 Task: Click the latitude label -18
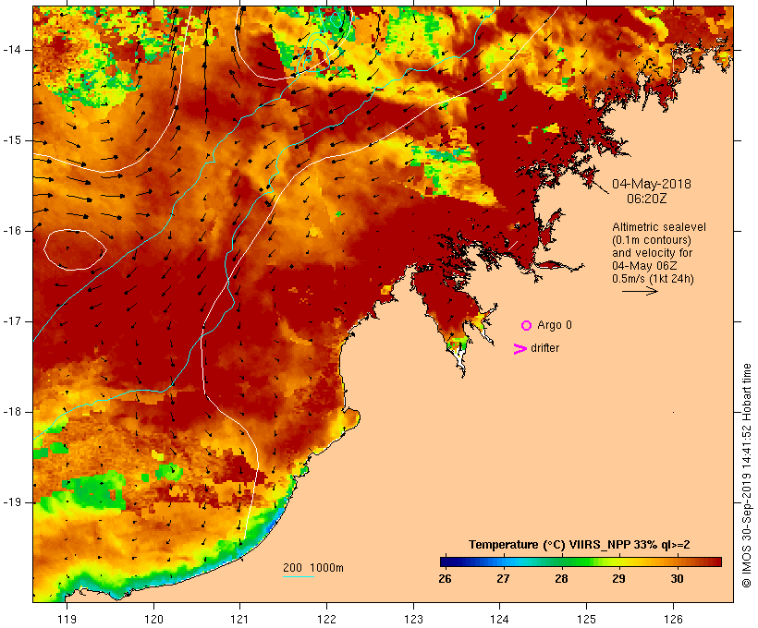(11, 412)
